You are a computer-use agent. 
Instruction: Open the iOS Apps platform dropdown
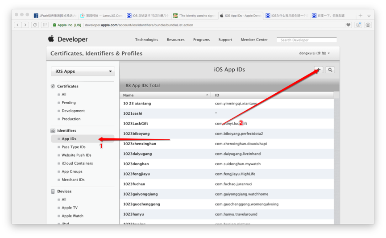(x=83, y=71)
